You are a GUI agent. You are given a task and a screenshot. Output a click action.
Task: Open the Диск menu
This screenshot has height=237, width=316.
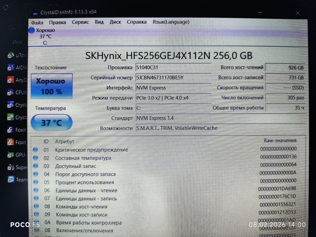[x=115, y=22]
